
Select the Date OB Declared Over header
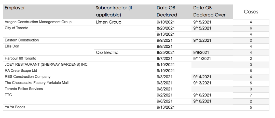coord(209,11)
